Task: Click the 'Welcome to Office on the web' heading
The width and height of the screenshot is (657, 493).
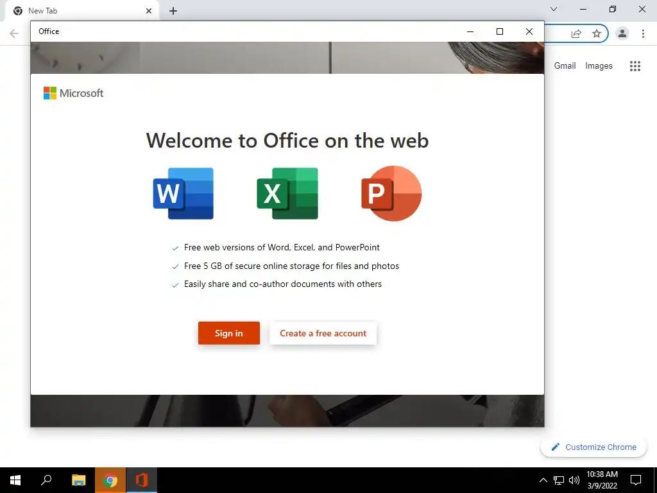Action: pos(287,141)
